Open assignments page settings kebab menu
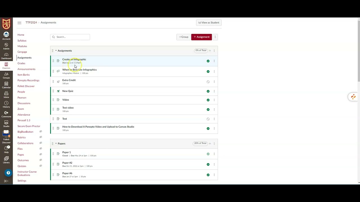This screenshot has width=360, height=202. [215, 37]
